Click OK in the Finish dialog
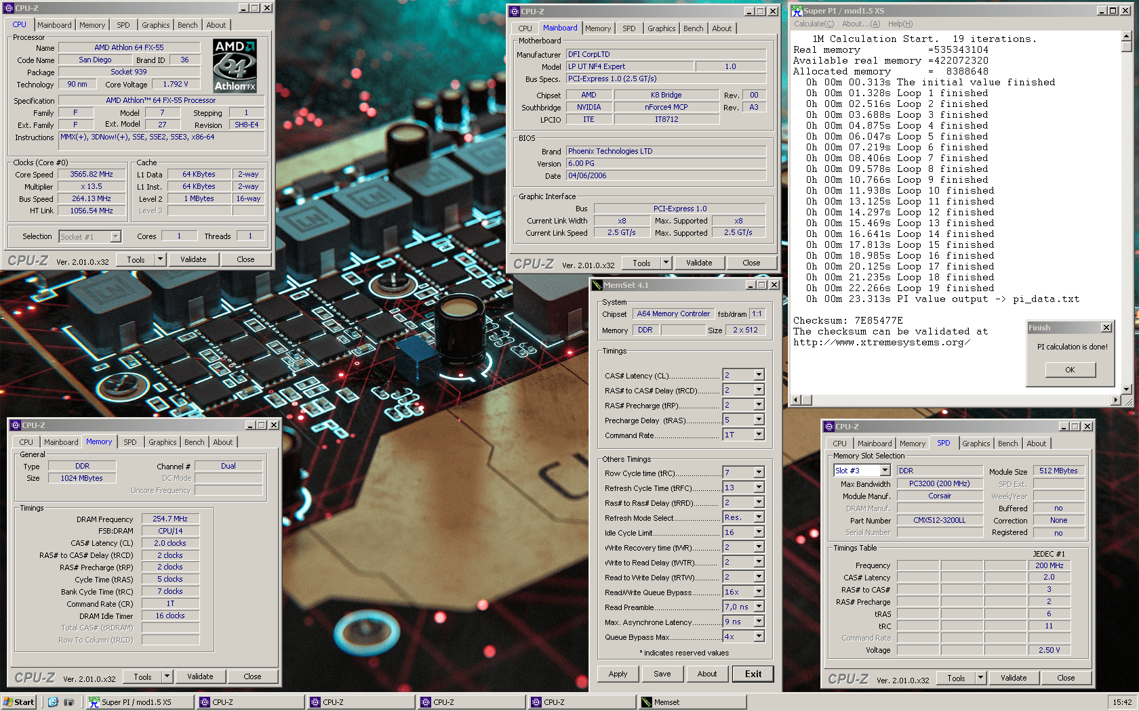The image size is (1139, 711). click(1070, 370)
